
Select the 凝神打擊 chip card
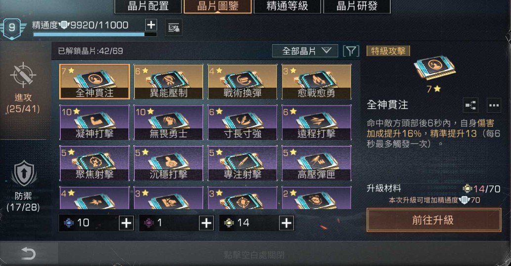(x=94, y=123)
